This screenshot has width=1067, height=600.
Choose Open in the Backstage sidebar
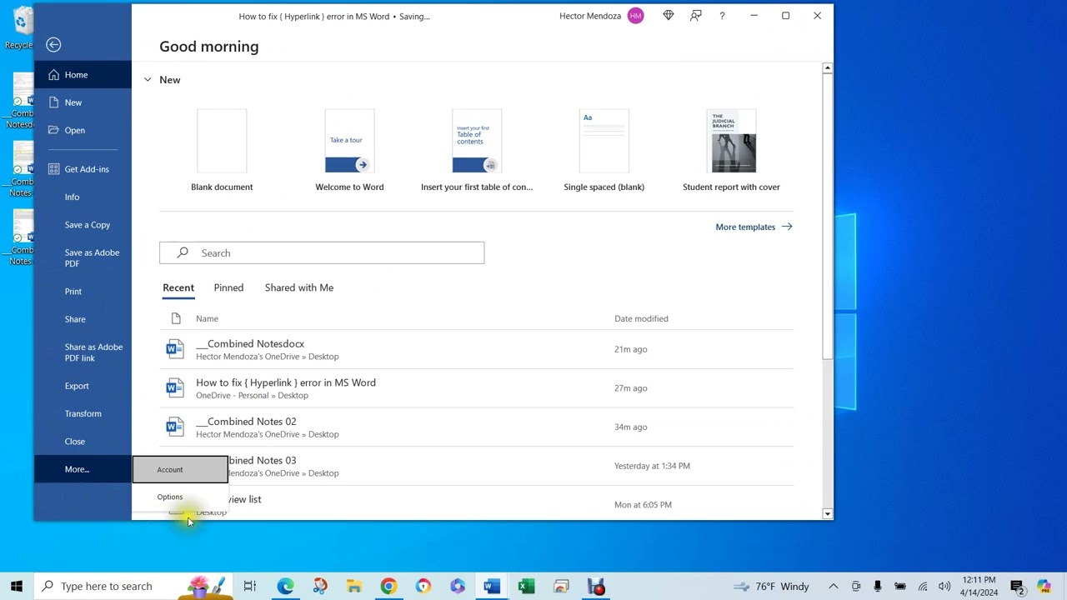[x=83, y=130]
